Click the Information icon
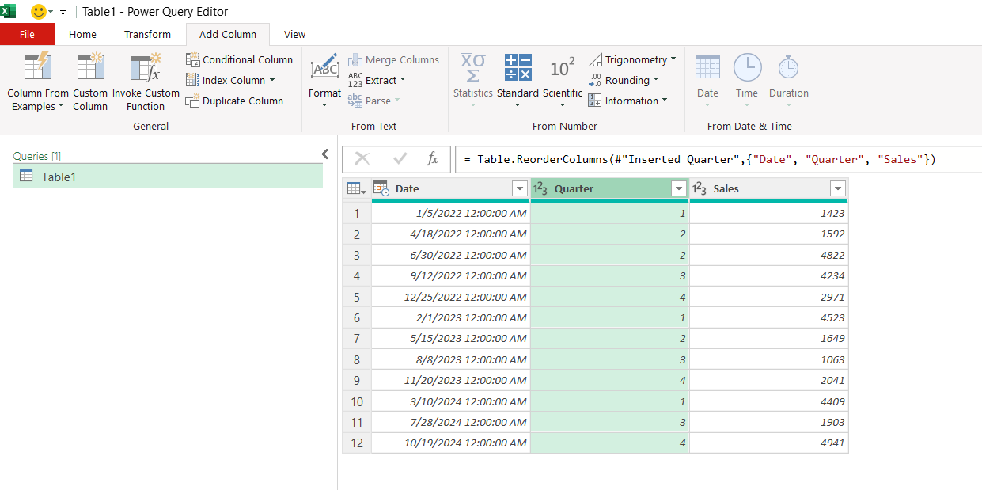Image resolution: width=982 pixels, height=490 pixels. point(595,101)
